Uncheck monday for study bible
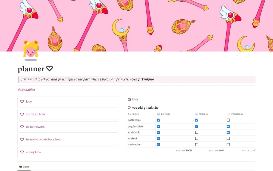The image size is (273, 171). point(158,132)
